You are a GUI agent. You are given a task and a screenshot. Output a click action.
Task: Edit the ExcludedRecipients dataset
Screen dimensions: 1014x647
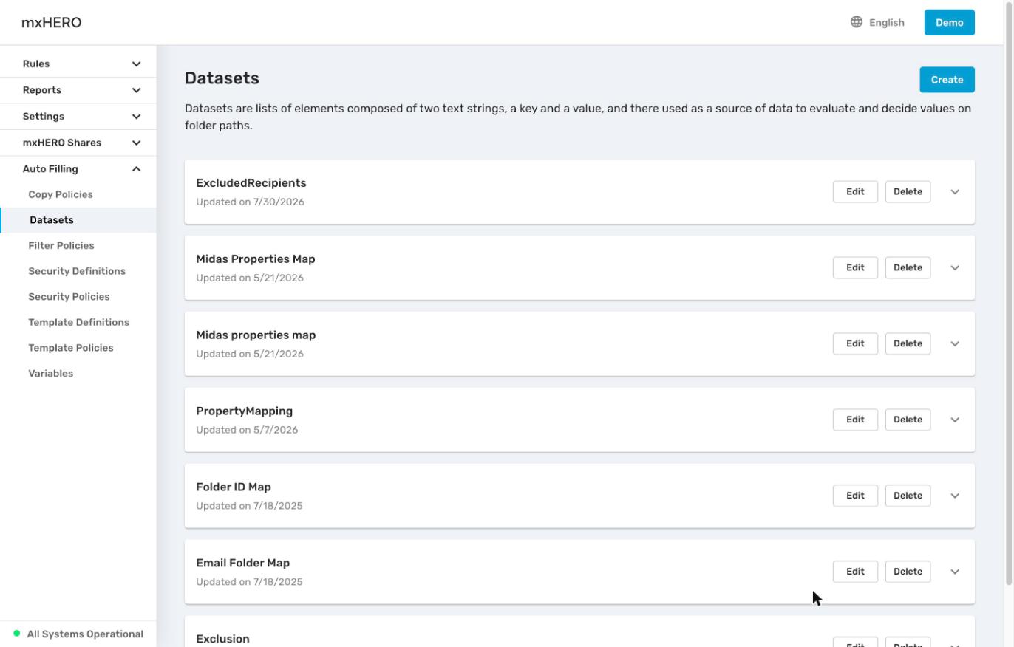coord(855,191)
